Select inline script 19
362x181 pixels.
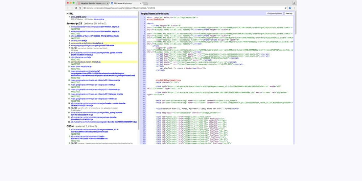pos(94,108)
